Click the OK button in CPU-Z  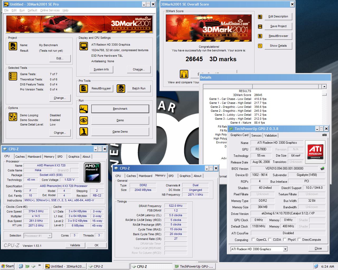point(97,245)
